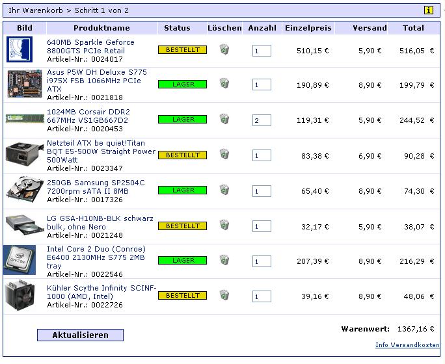Click LAGER status of Asus P5W DH
The width and height of the screenshot is (445, 364).
tap(182, 84)
